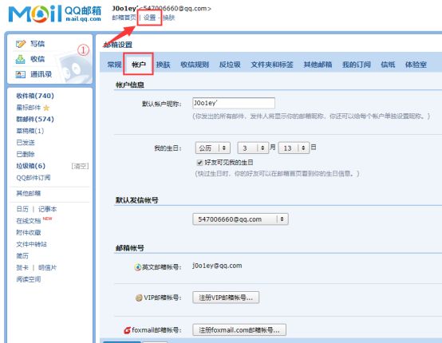Viewport: 442px width, 343px height.
Task: Click the 通讯录 contacts card icon
Action: click(20, 74)
